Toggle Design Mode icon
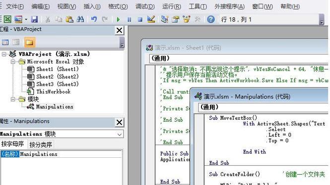 151,19
